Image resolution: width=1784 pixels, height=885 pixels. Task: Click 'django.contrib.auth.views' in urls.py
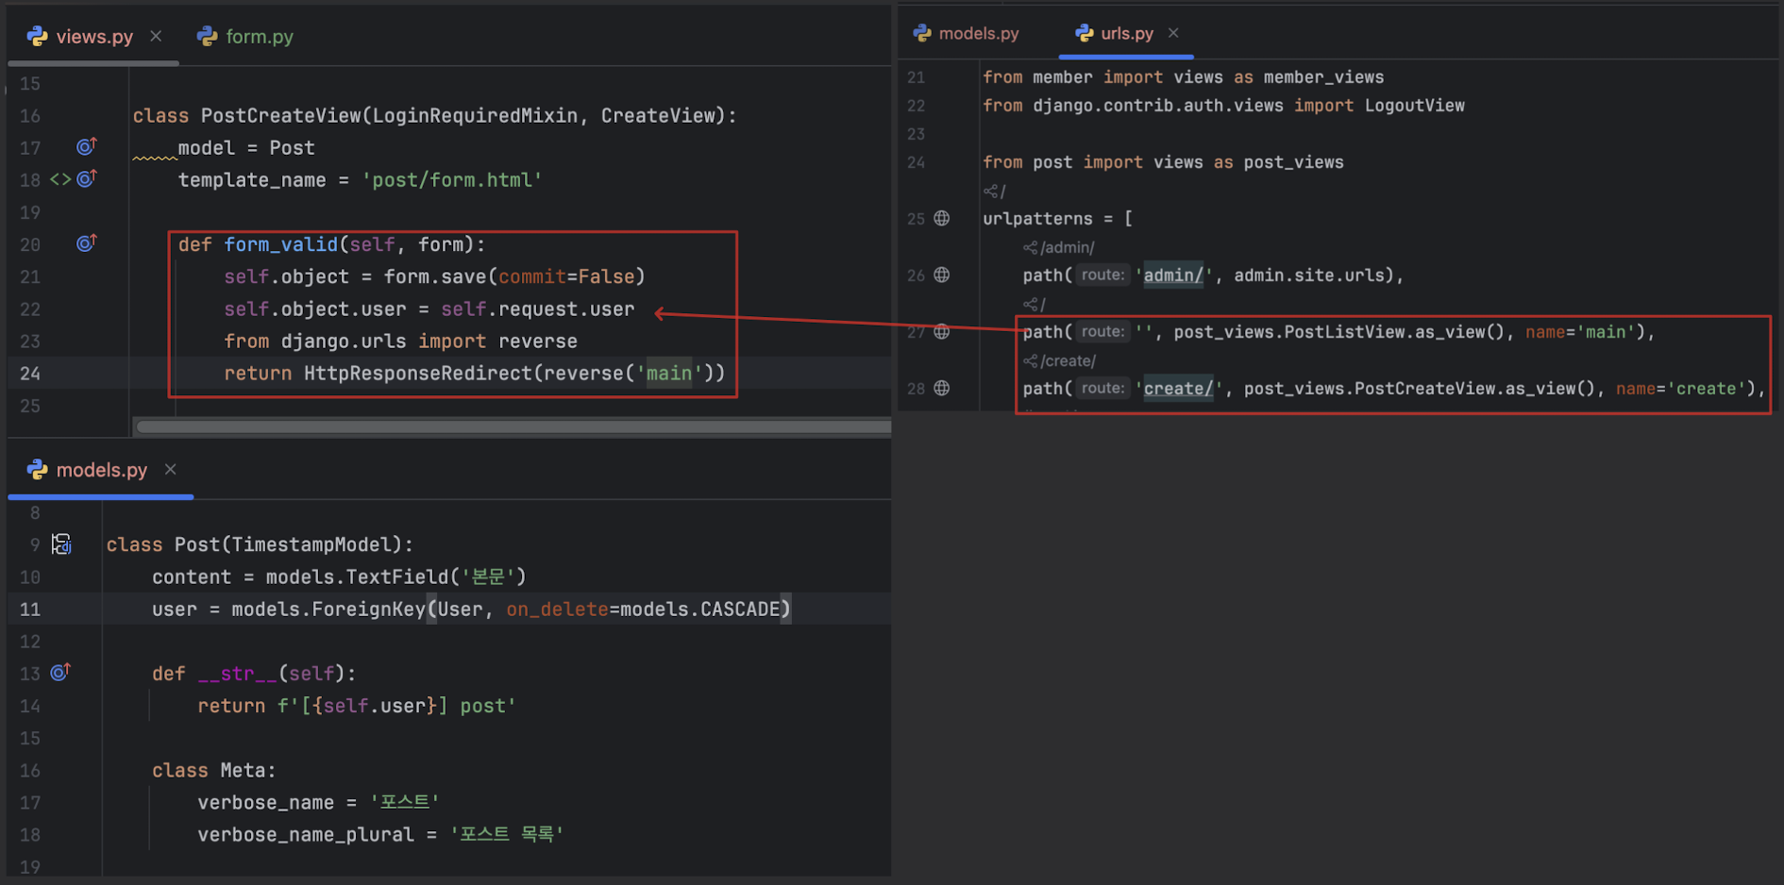click(x=1158, y=106)
